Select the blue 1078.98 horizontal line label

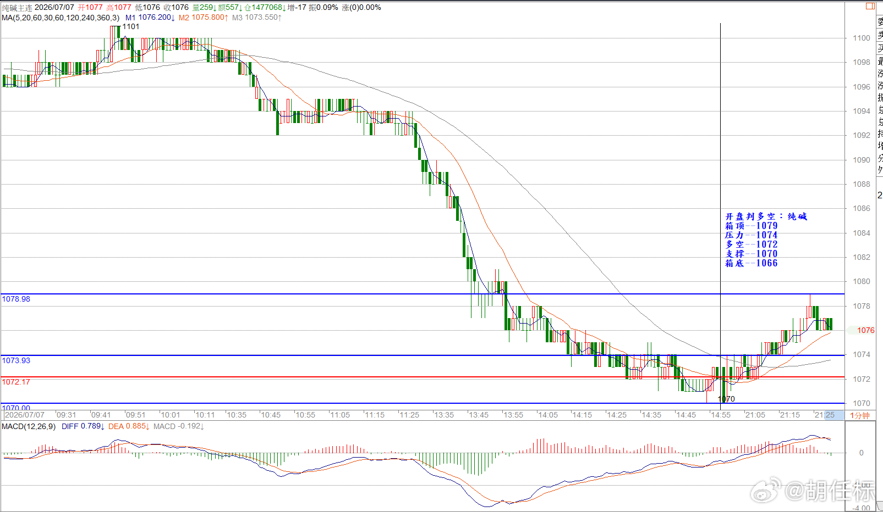[x=17, y=299]
